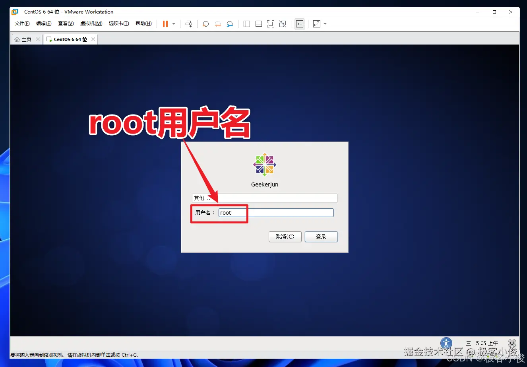Screen dimensions: 527x367
Task: Click the 登录 login button
Action: click(321, 237)
